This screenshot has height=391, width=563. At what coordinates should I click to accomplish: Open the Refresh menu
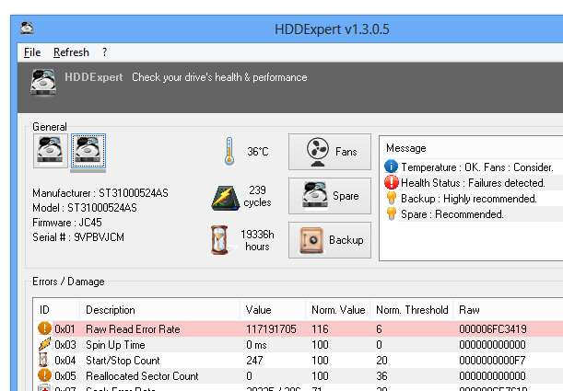point(71,52)
